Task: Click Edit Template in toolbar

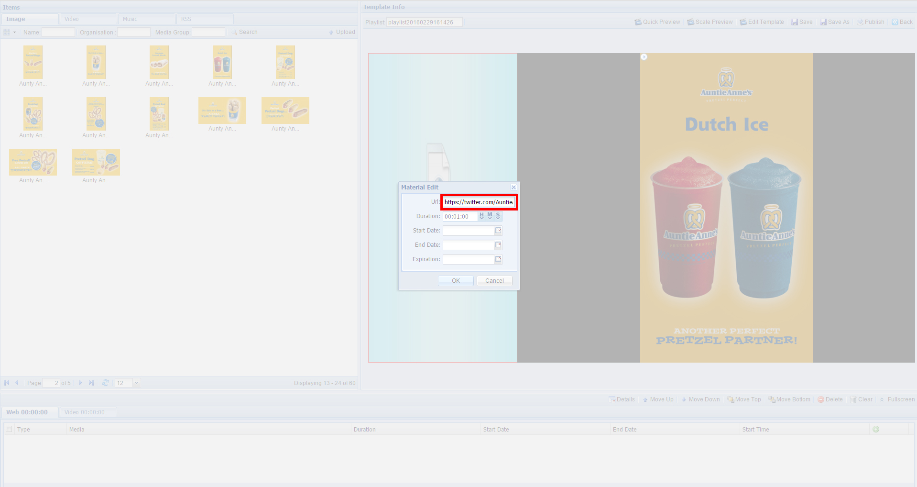Action: coord(762,22)
